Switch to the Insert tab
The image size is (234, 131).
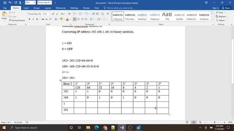pyautogui.click(x=26, y=8)
